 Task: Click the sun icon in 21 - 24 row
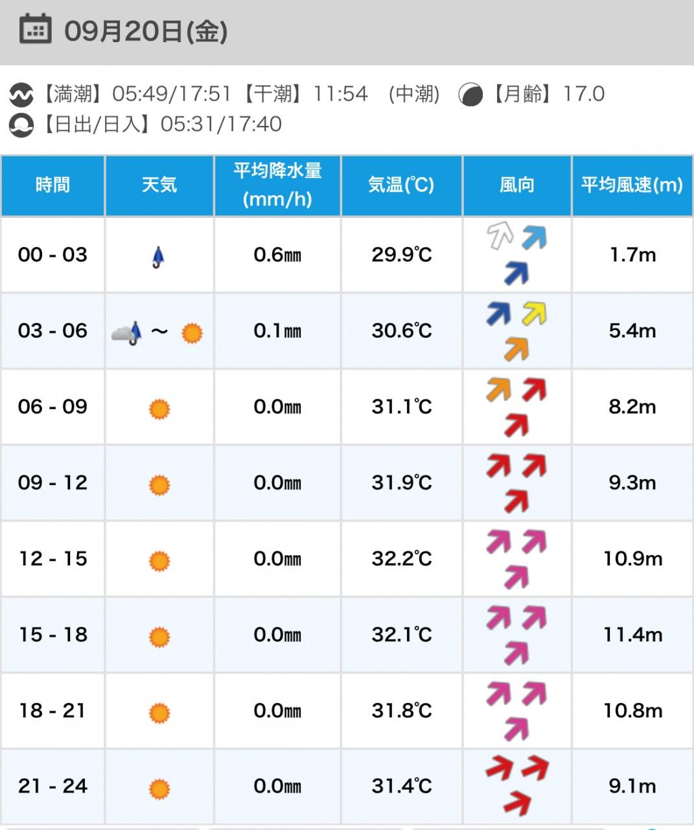(159, 789)
